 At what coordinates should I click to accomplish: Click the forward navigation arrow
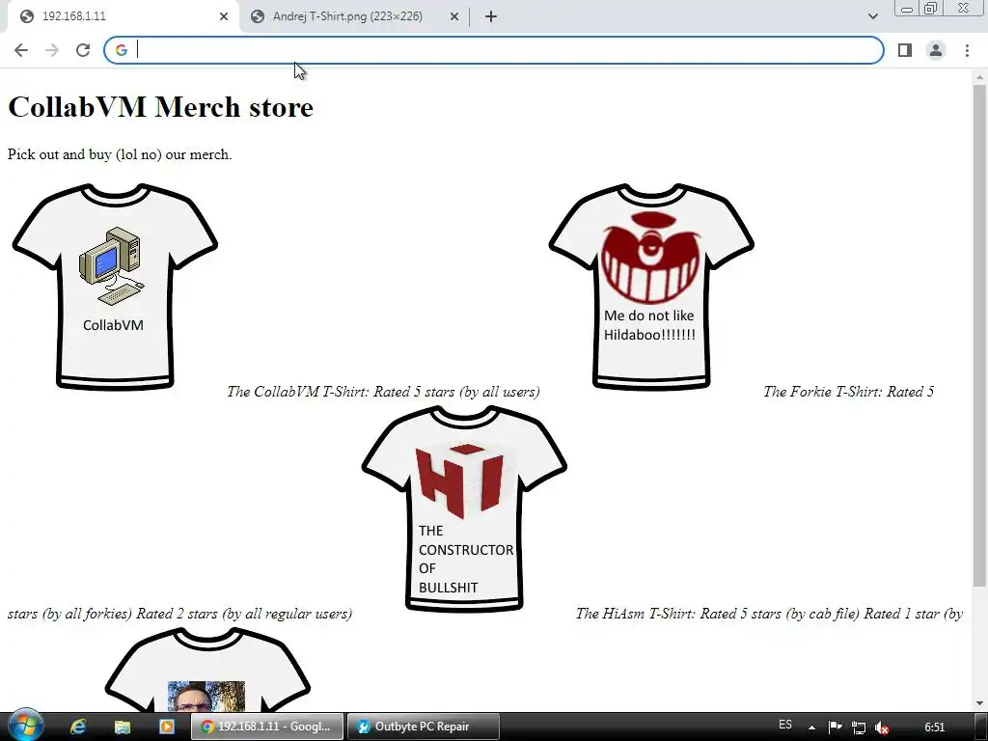point(52,50)
